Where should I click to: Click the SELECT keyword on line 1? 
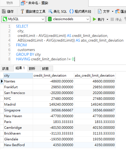[x=22, y=26]
